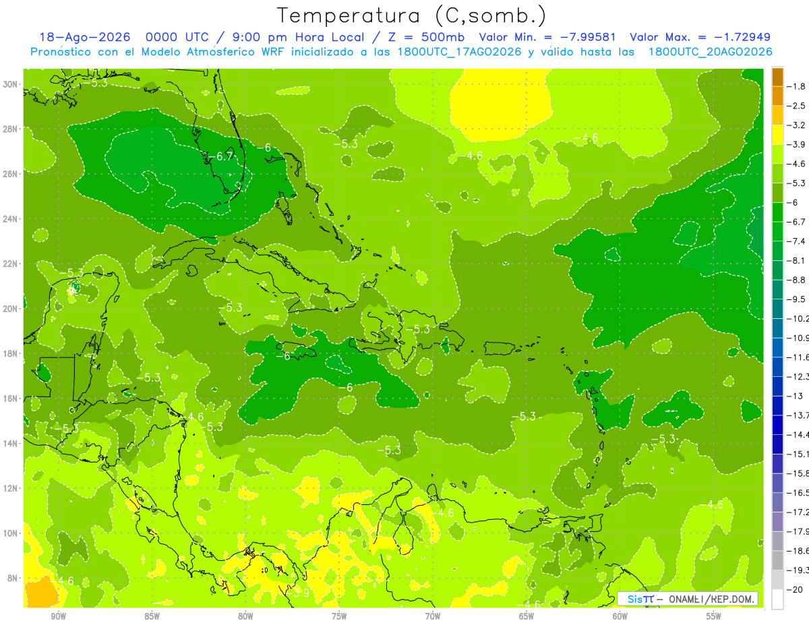Click the "80W" longitude axis label

pyautogui.click(x=245, y=616)
